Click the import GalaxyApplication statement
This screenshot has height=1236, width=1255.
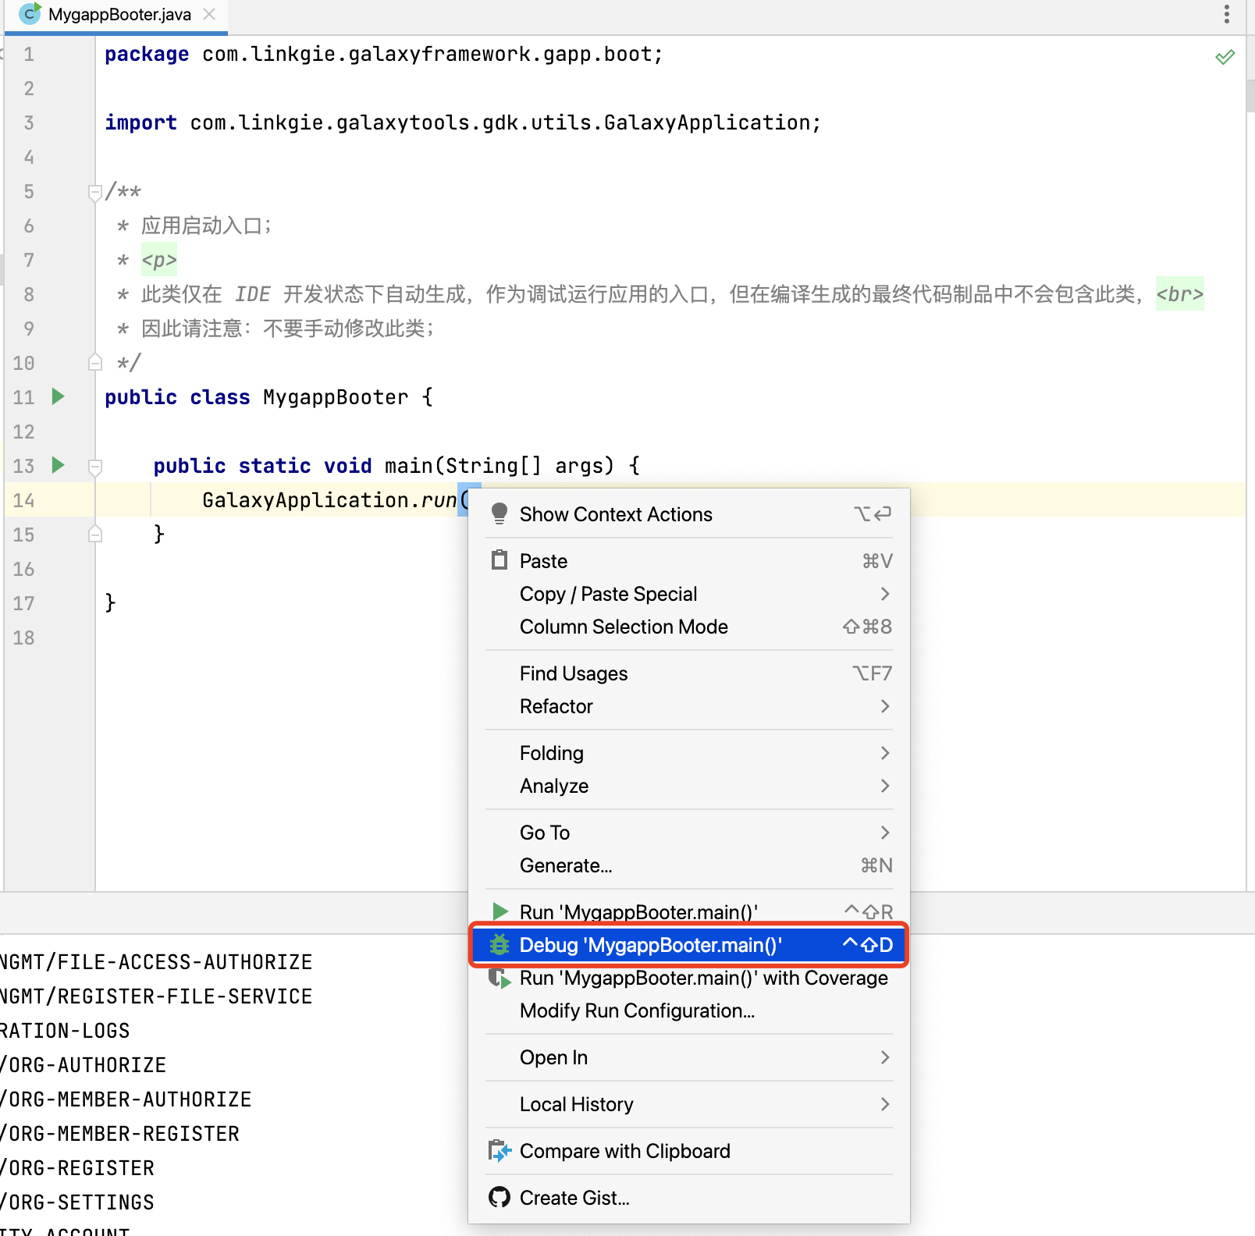pyautogui.click(x=463, y=123)
